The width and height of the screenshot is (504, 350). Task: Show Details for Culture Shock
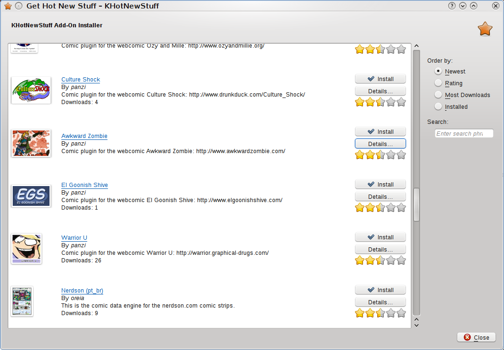380,91
